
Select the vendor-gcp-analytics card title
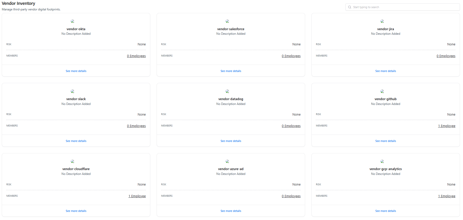tap(386, 169)
